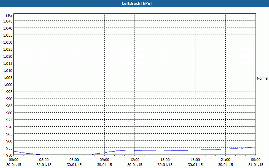Select the 1.025 y-axis value
269x168 pixels.
[8, 49]
